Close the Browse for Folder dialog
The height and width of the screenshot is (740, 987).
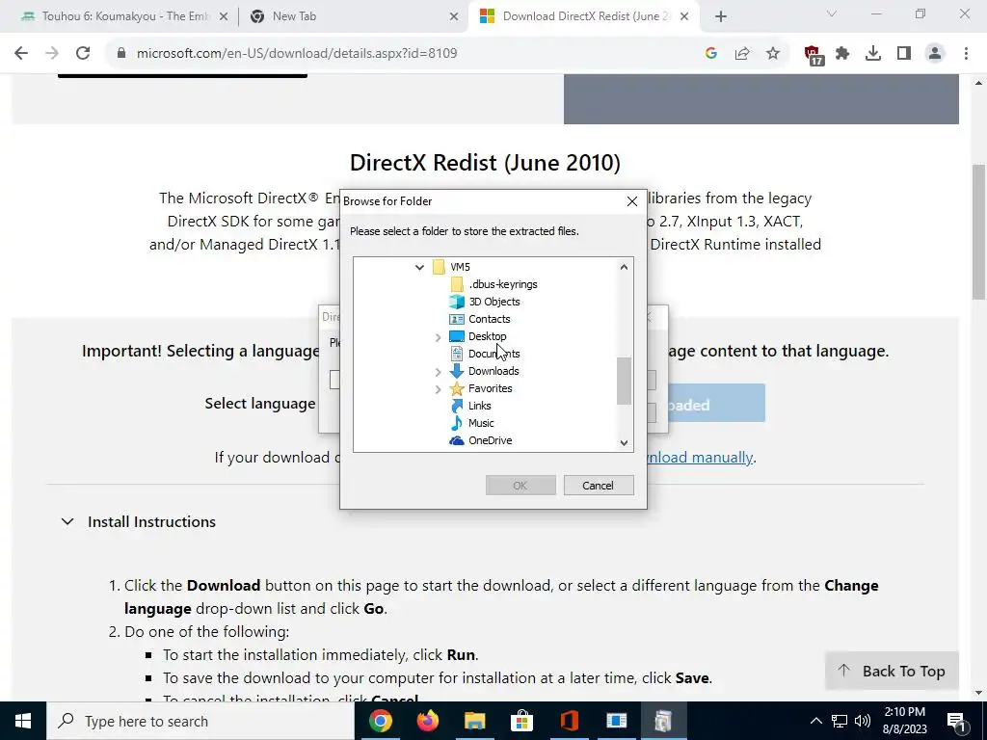coord(632,201)
